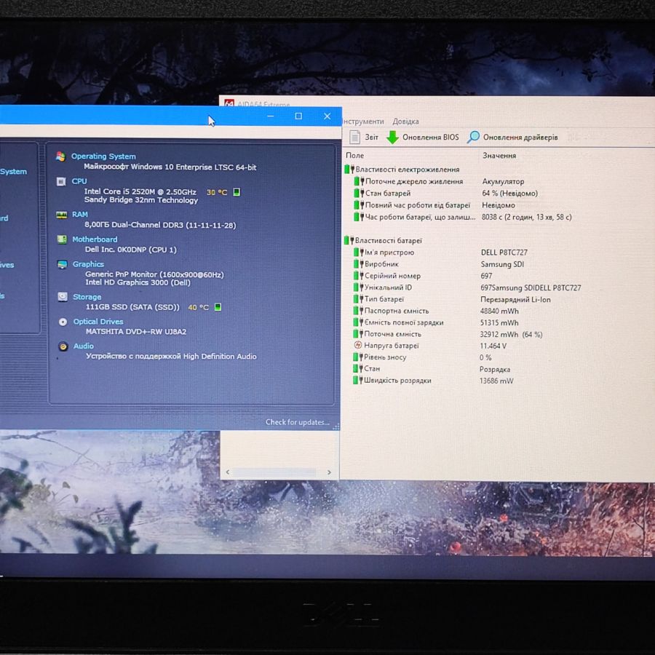This screenshot has width=655, height=655.
Task: Click the report page icon in AIDA64 toolbar
Action: (x=354, y=137)
